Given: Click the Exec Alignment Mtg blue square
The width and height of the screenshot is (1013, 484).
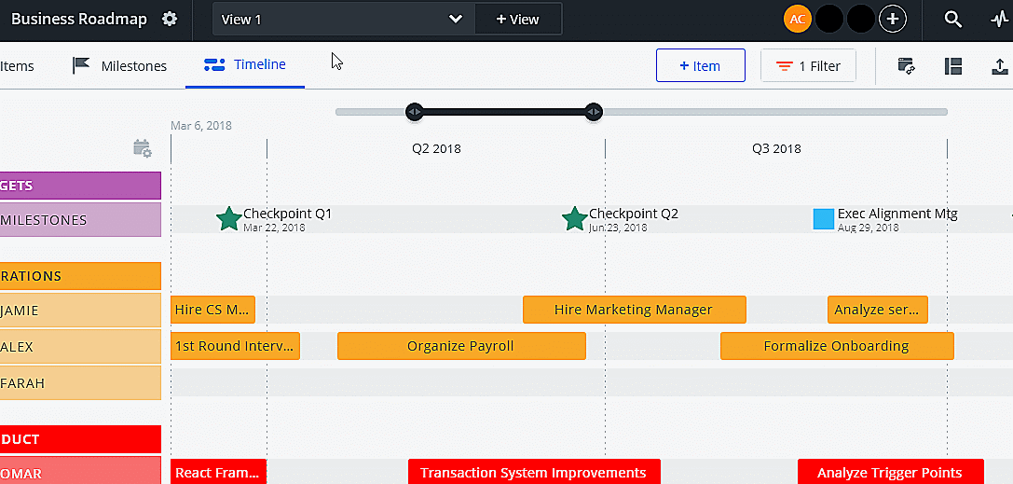Looking at the screenshot, I should (x=823, y=219).
